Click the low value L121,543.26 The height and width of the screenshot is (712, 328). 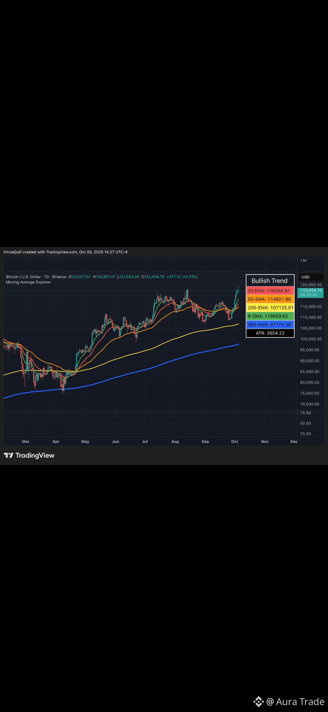click(x=128, y=277)
